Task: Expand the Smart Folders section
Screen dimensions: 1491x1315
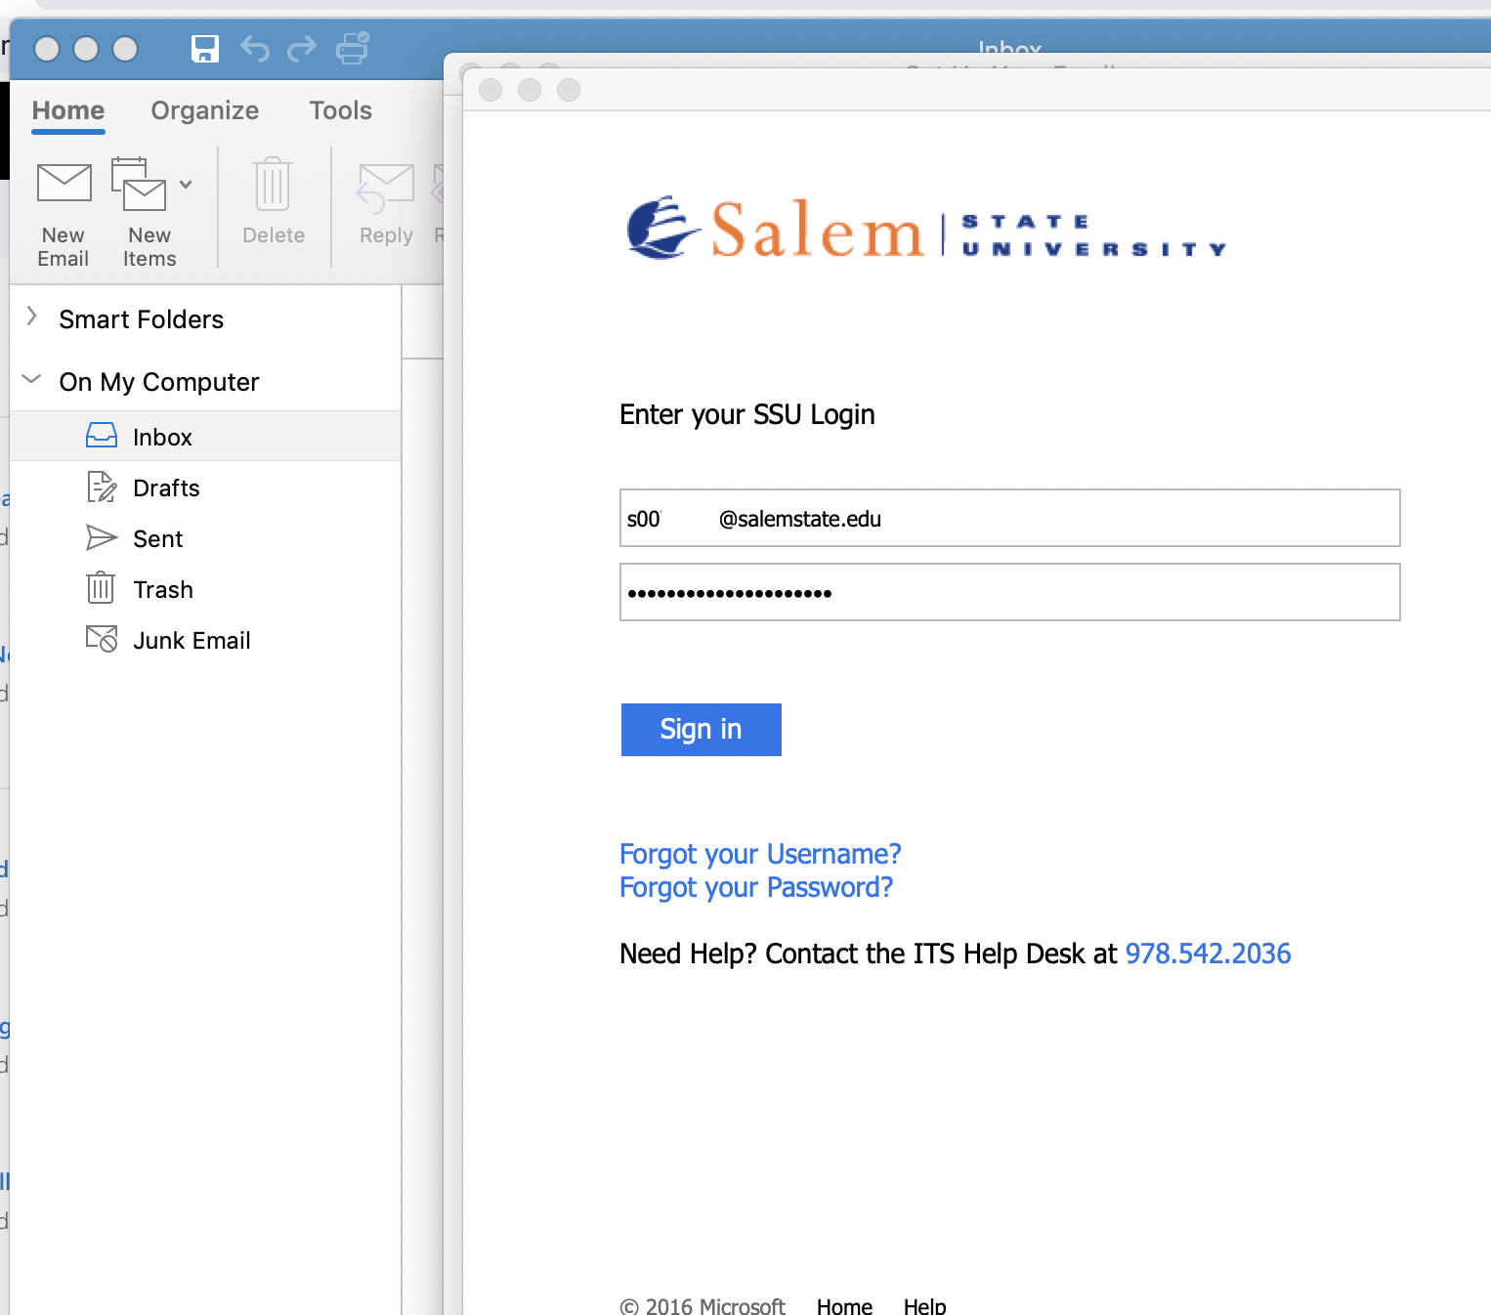Action: 32,317
